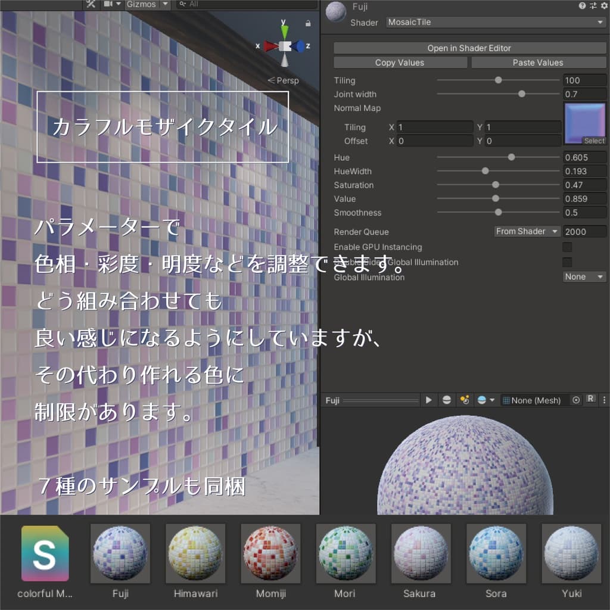Open the material settings gear menu
Screen dimensions: 610x610
pyautogui.click(x=604, y=5)
